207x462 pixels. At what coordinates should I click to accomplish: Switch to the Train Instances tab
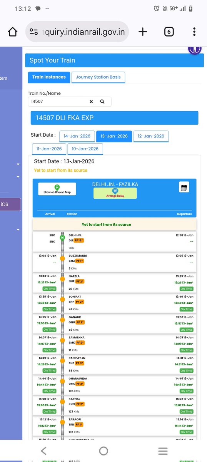tap(49, 77)
